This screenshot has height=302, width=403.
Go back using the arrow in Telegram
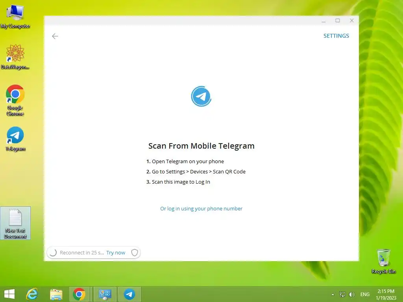coord(55,36)
